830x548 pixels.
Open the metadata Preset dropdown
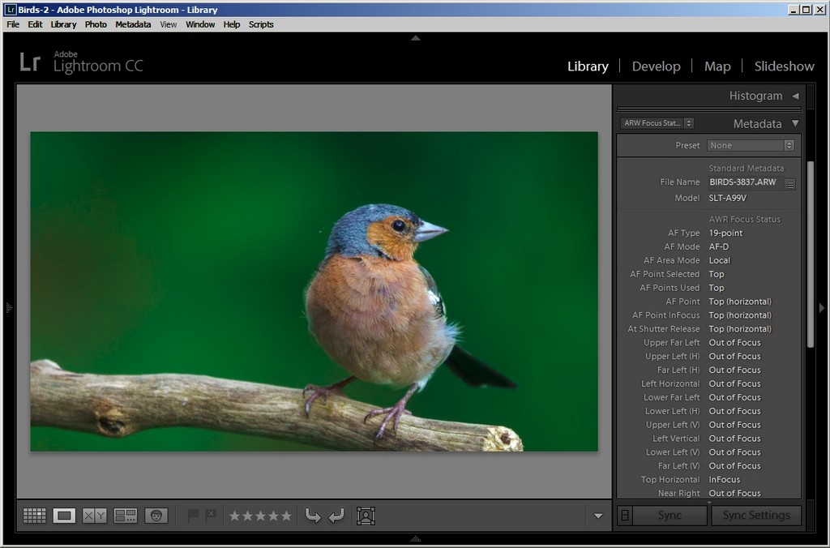coord(751,146)
